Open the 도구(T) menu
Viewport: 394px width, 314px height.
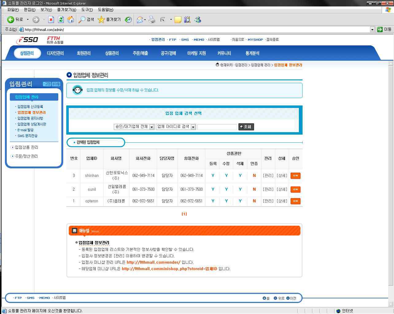click(87, 10)
